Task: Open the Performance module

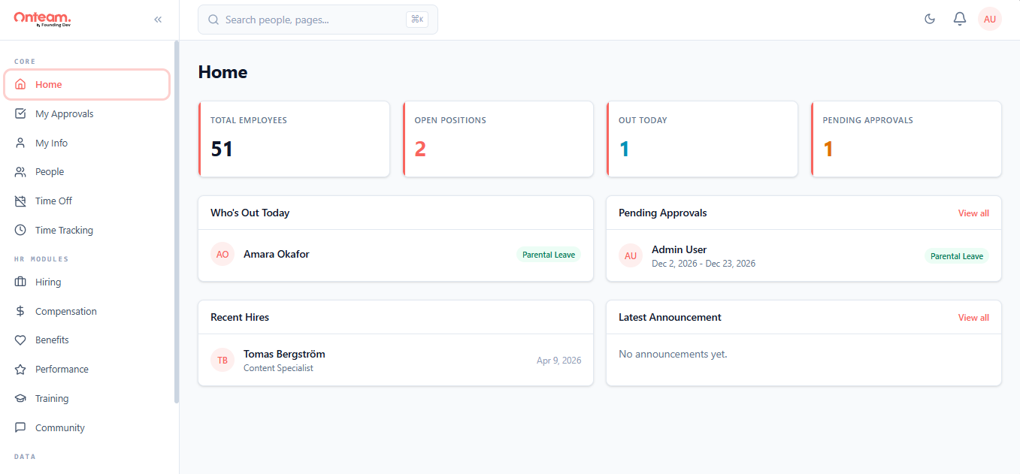Action: click(x=87, y=370)
